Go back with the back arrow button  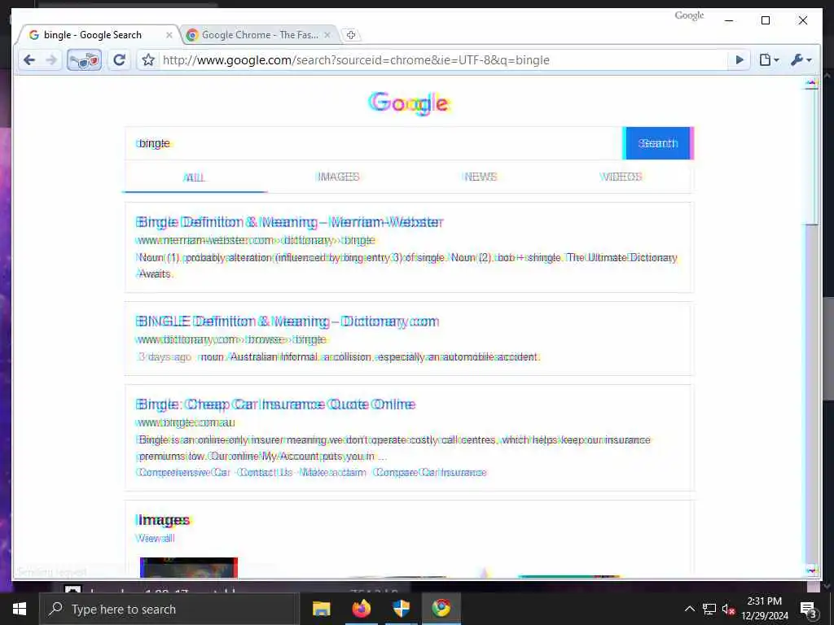29,60
